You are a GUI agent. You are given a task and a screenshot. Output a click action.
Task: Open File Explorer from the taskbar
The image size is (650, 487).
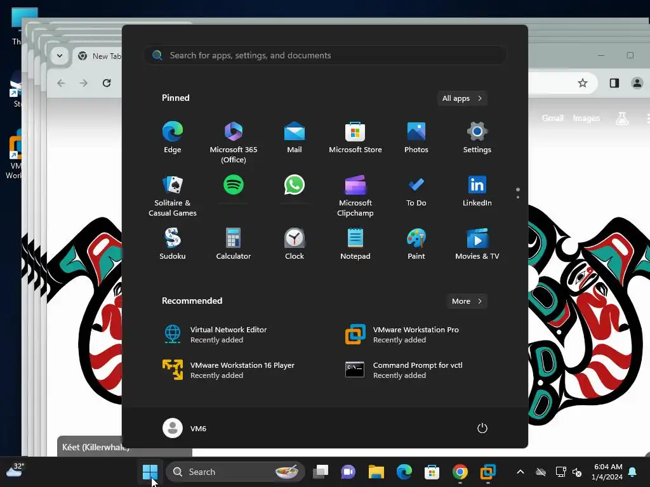[x=376, y=472]
